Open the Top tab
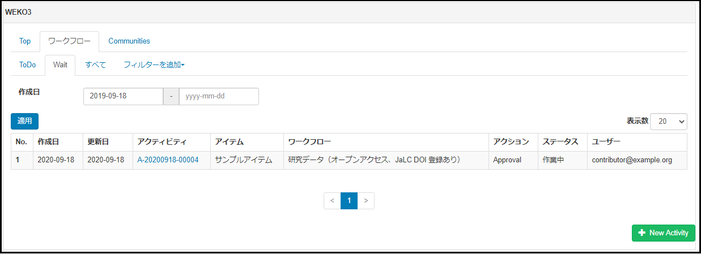The height and width of the screenshot is (254, 701). (x=25, y=41)
